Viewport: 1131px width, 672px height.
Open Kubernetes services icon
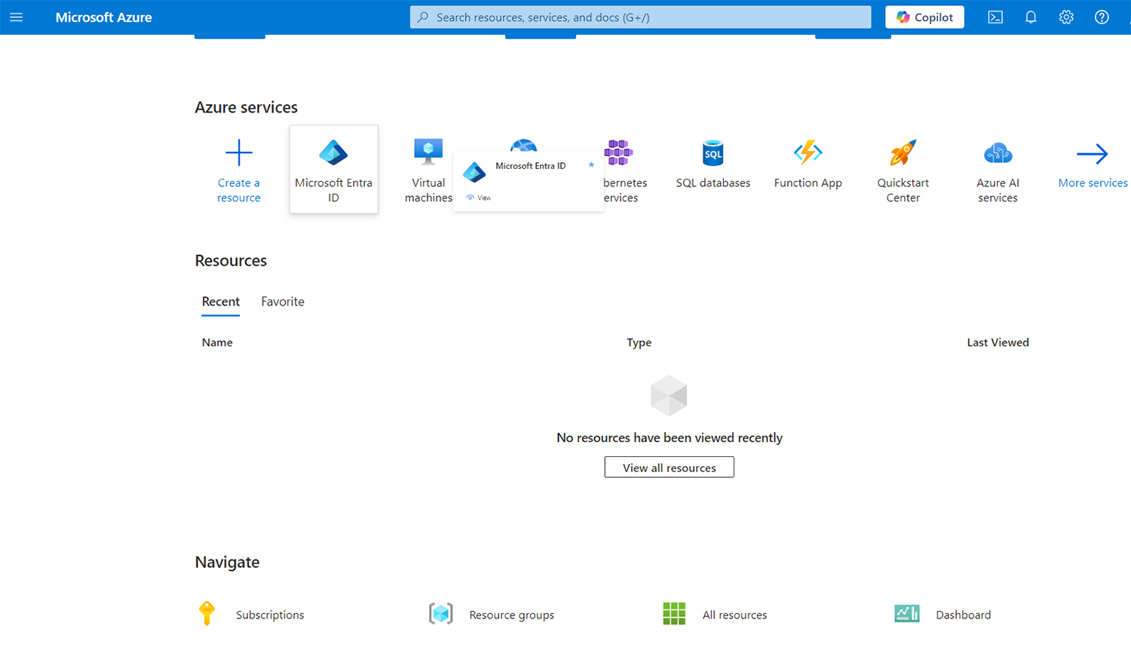pyautogui.click(x=619, y=152)
